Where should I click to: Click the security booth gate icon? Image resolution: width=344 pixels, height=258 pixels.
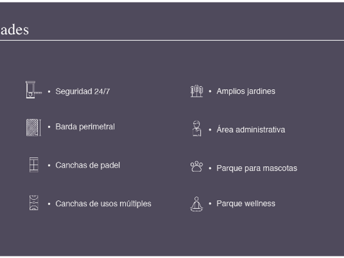[33, 90]
